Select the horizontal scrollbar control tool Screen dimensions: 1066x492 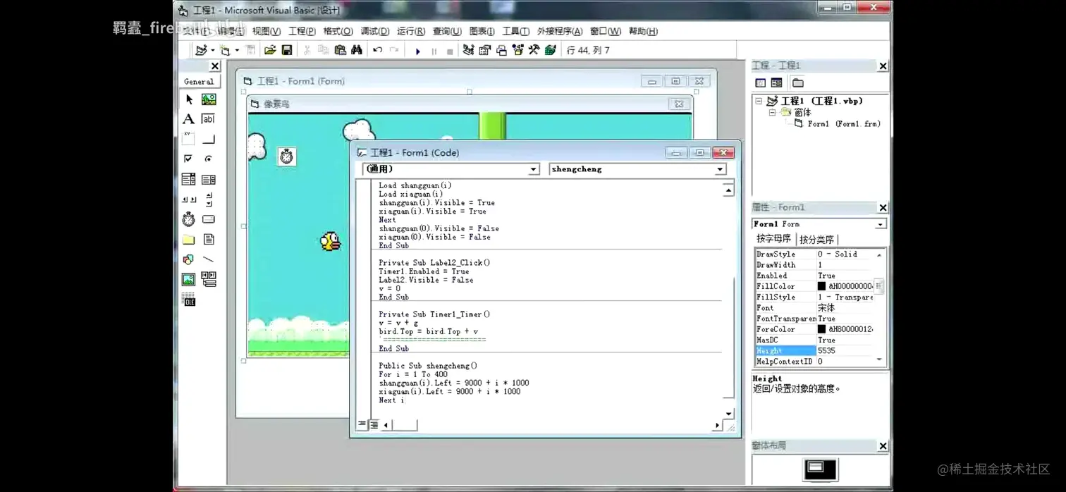[188, 199]
